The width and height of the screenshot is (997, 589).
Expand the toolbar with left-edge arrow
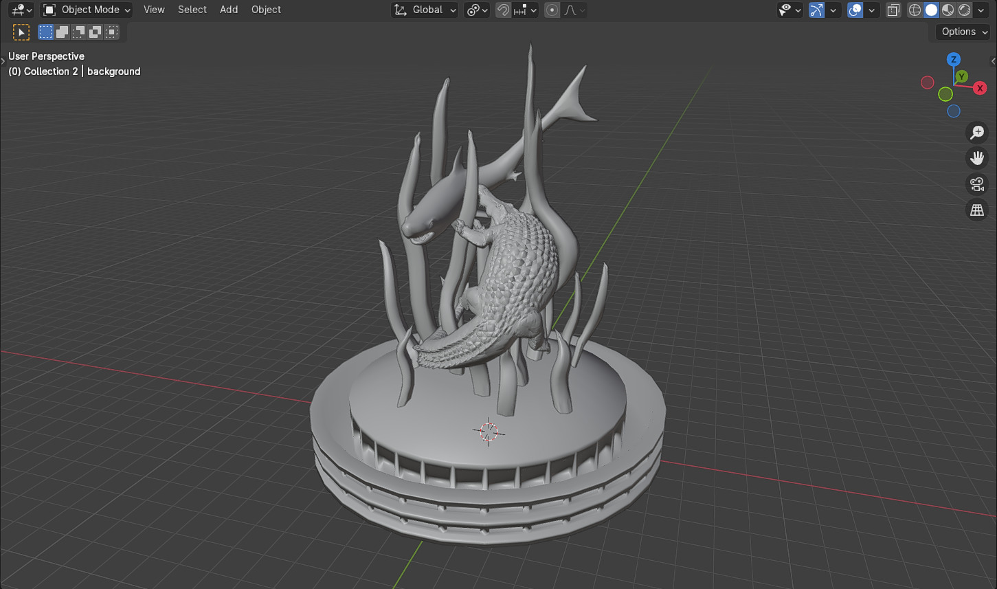(3, 61)
